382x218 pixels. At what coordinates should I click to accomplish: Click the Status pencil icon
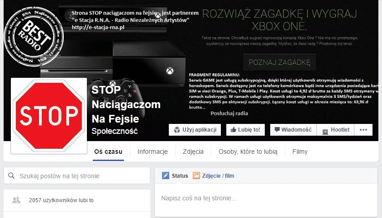[x=165, y=175]
